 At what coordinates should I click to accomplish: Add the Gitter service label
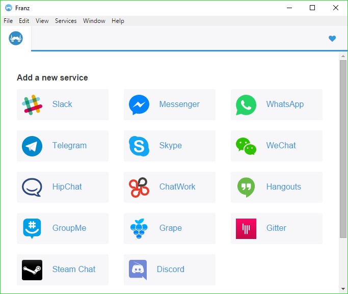[276, 228]
